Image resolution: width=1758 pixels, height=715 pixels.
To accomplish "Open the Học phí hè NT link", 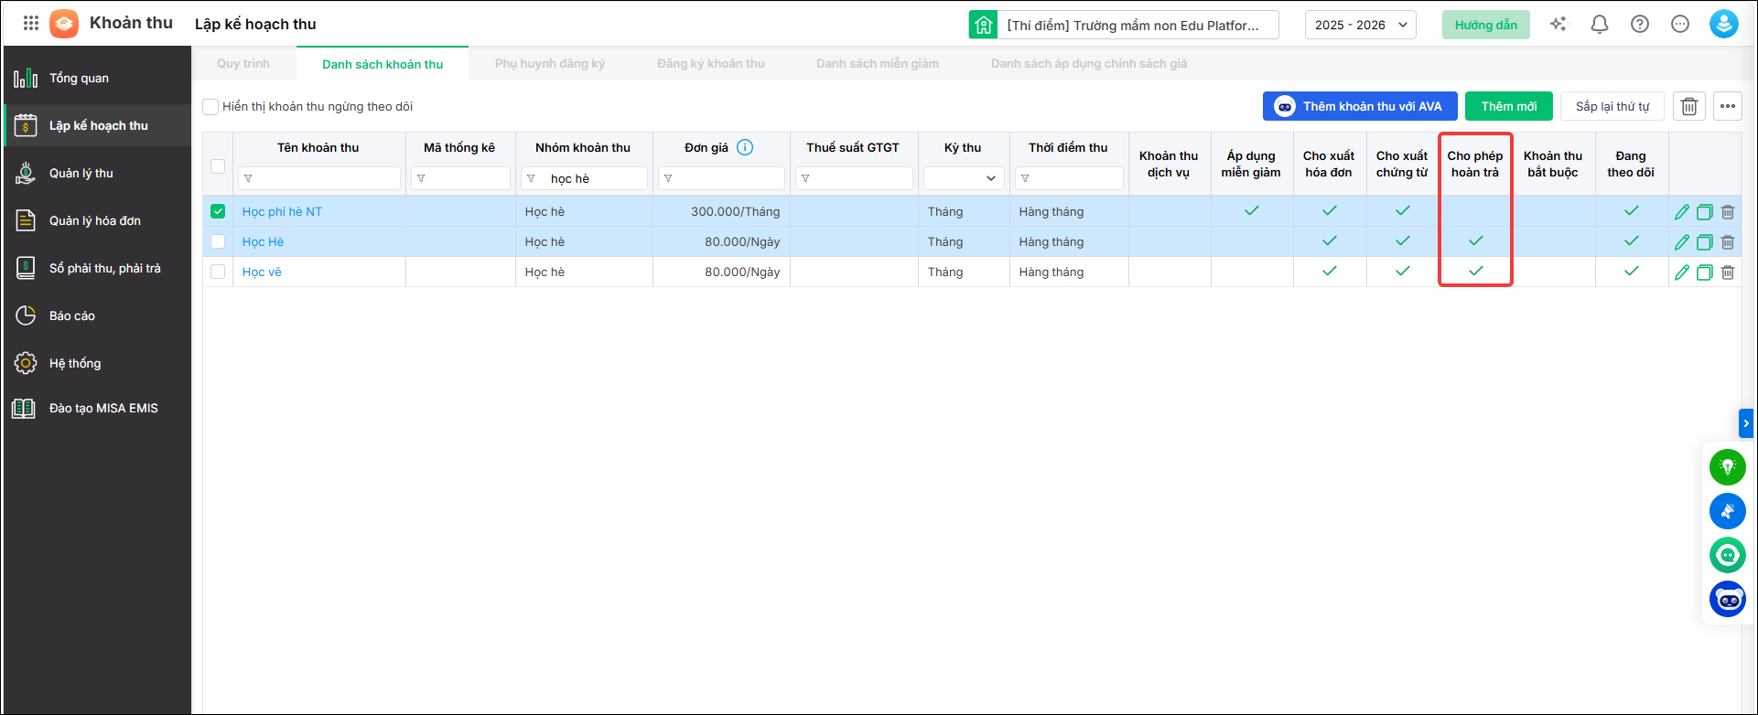I will [282, 211].
